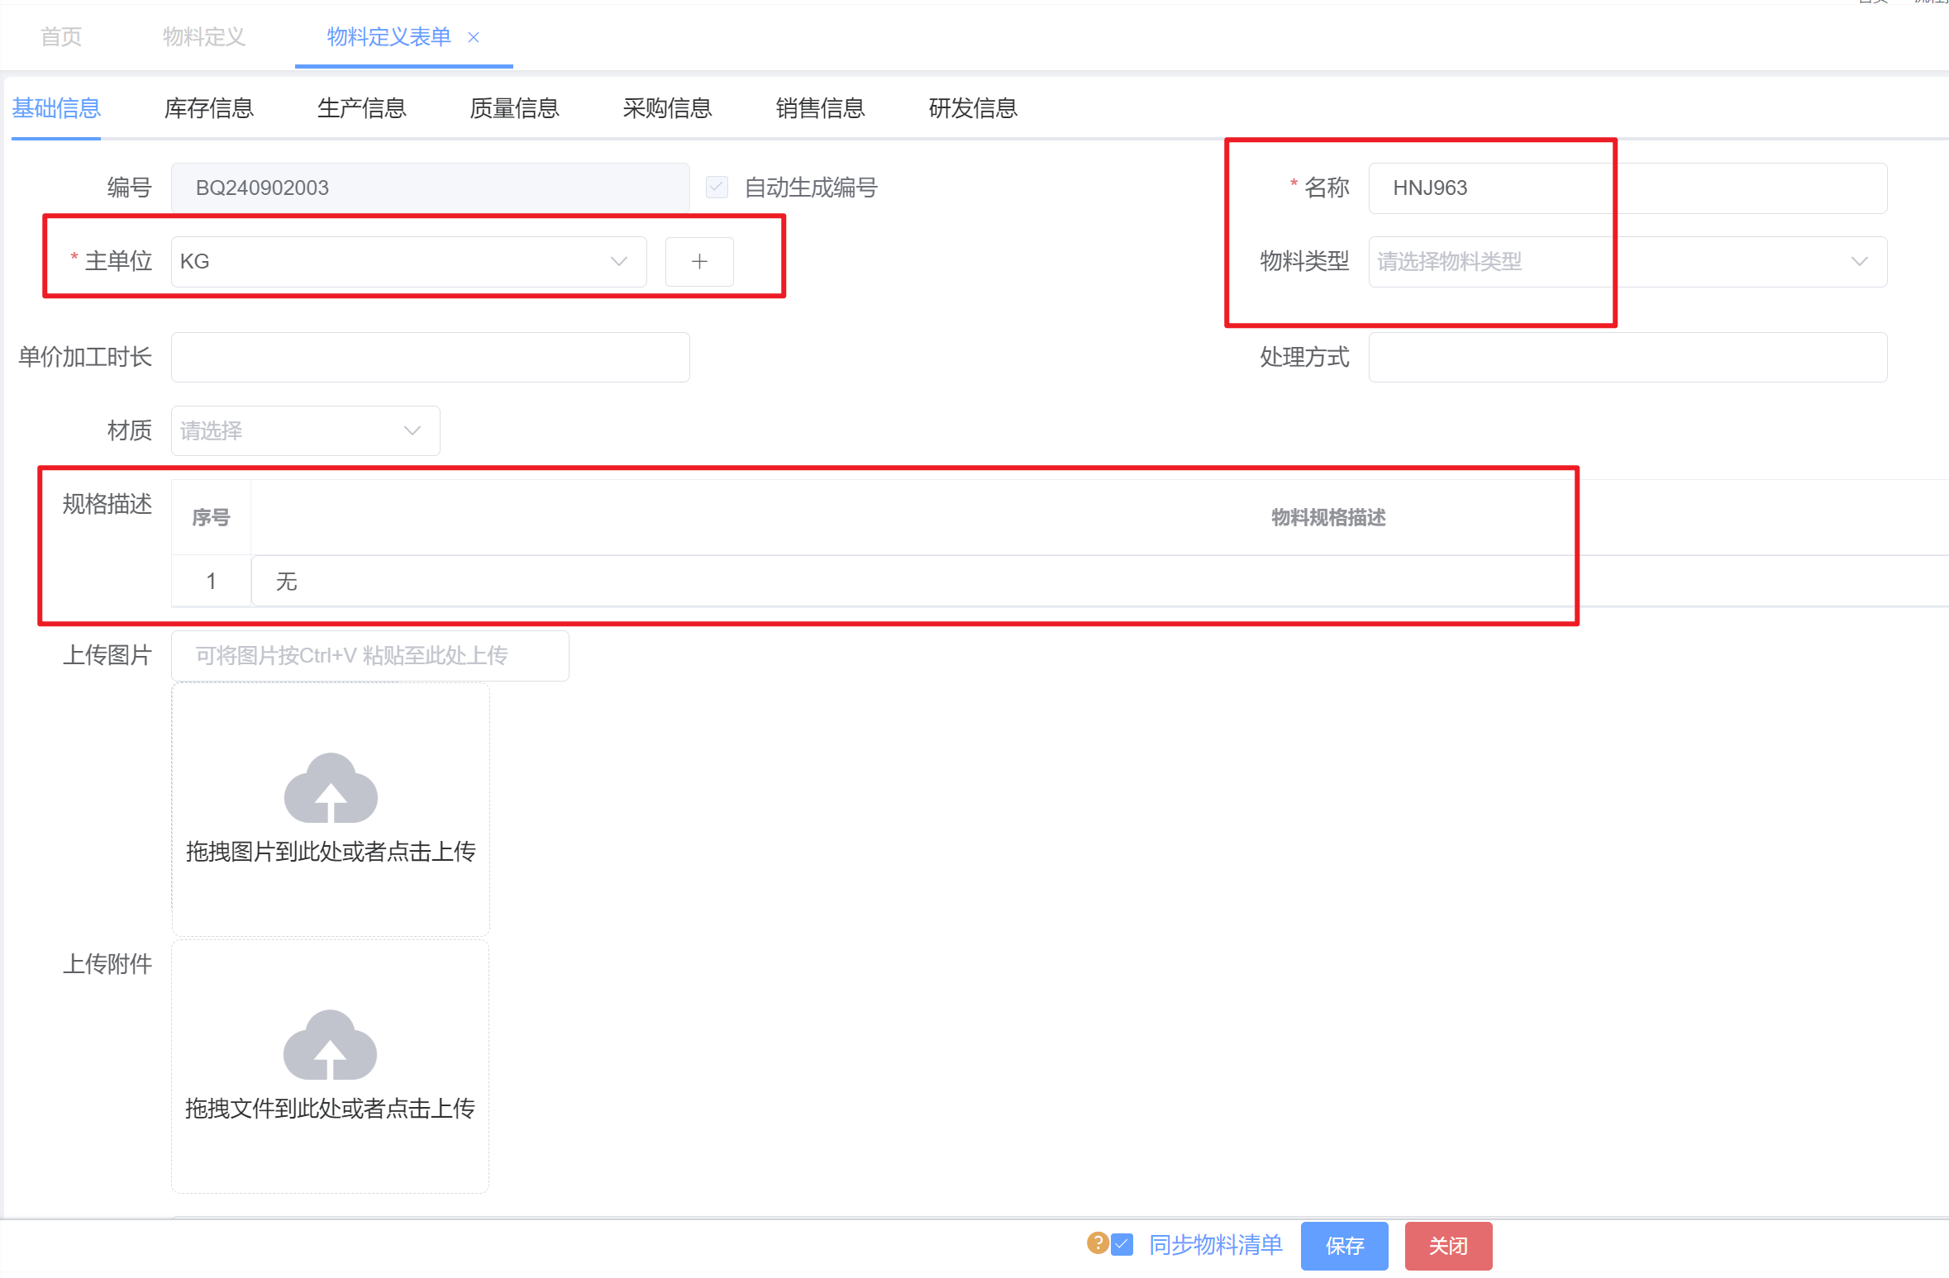Viewport: 1949px width, 1278px height.
Task: Click the 名称 field containing HNJ963
Action: (x=1627, y=188)
